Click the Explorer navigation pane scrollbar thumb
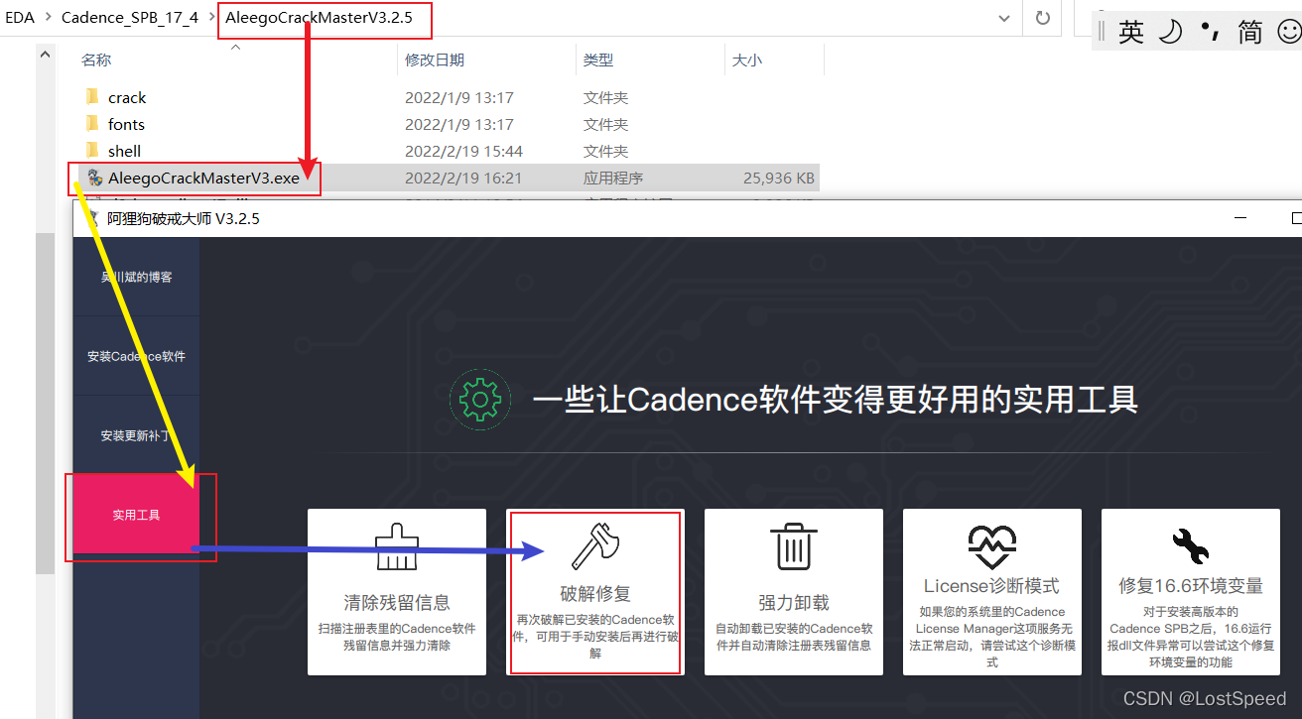 point(45,404)
